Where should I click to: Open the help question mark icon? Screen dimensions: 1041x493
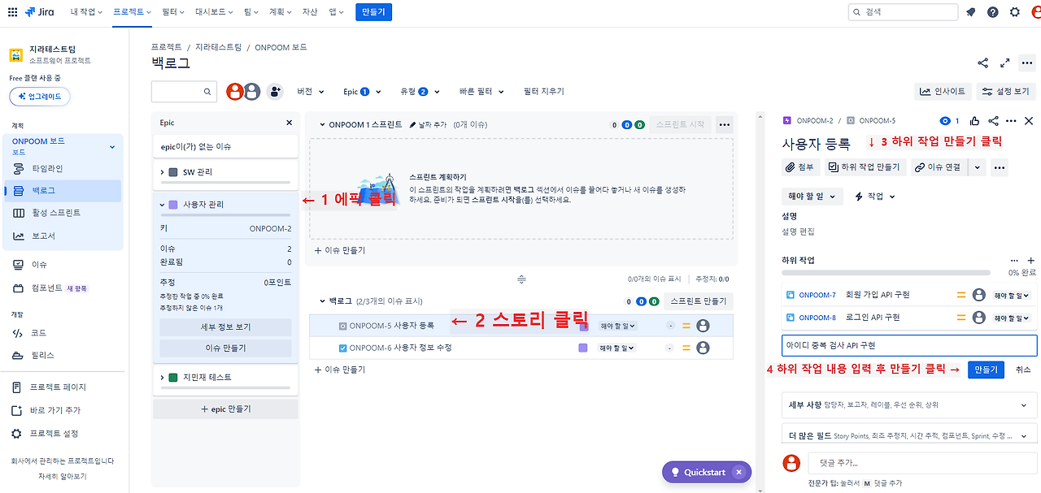coord(992,12)
